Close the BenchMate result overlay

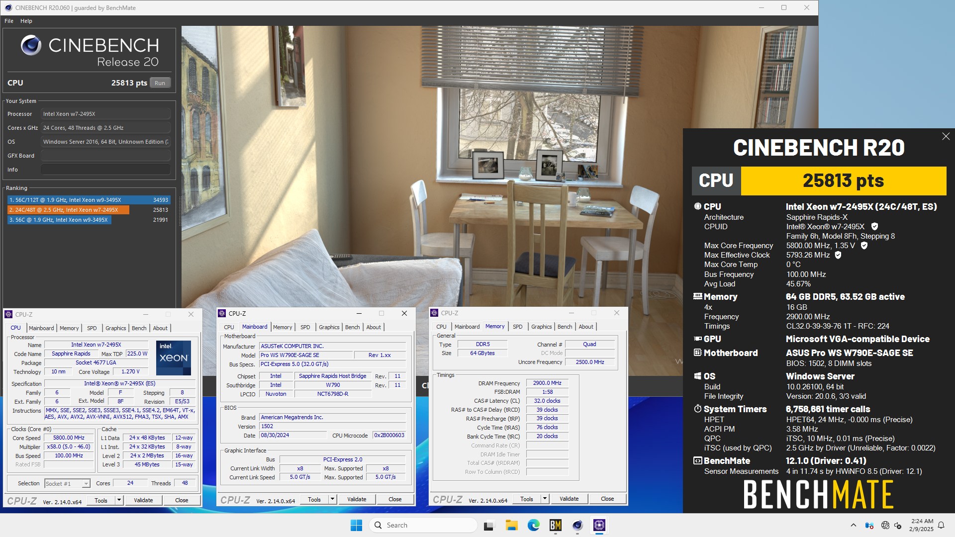click(946, 136)
